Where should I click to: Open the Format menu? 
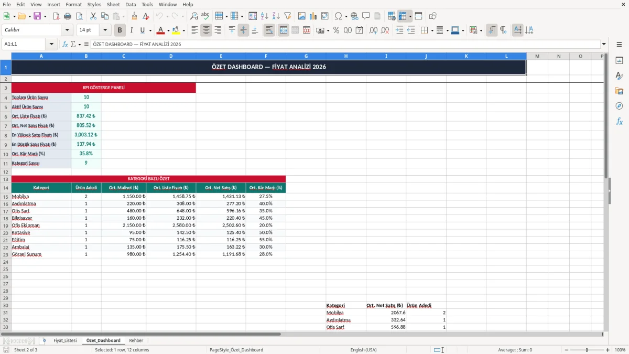click(73, 4)
